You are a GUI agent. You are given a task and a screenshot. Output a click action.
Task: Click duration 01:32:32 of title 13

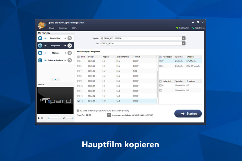pyautogui.click(x=91, y=101)
